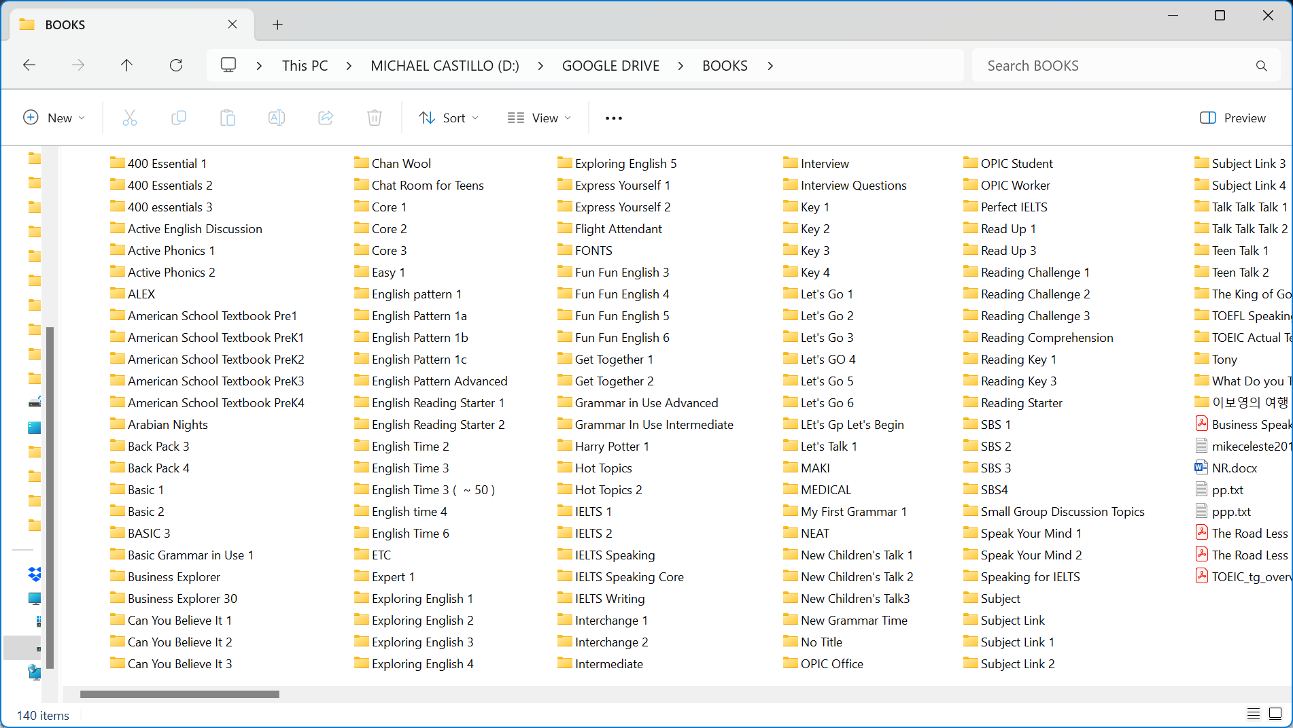Click the Copy icon in toolbar
Screen dimensions: 1293x728
[179, 118]
